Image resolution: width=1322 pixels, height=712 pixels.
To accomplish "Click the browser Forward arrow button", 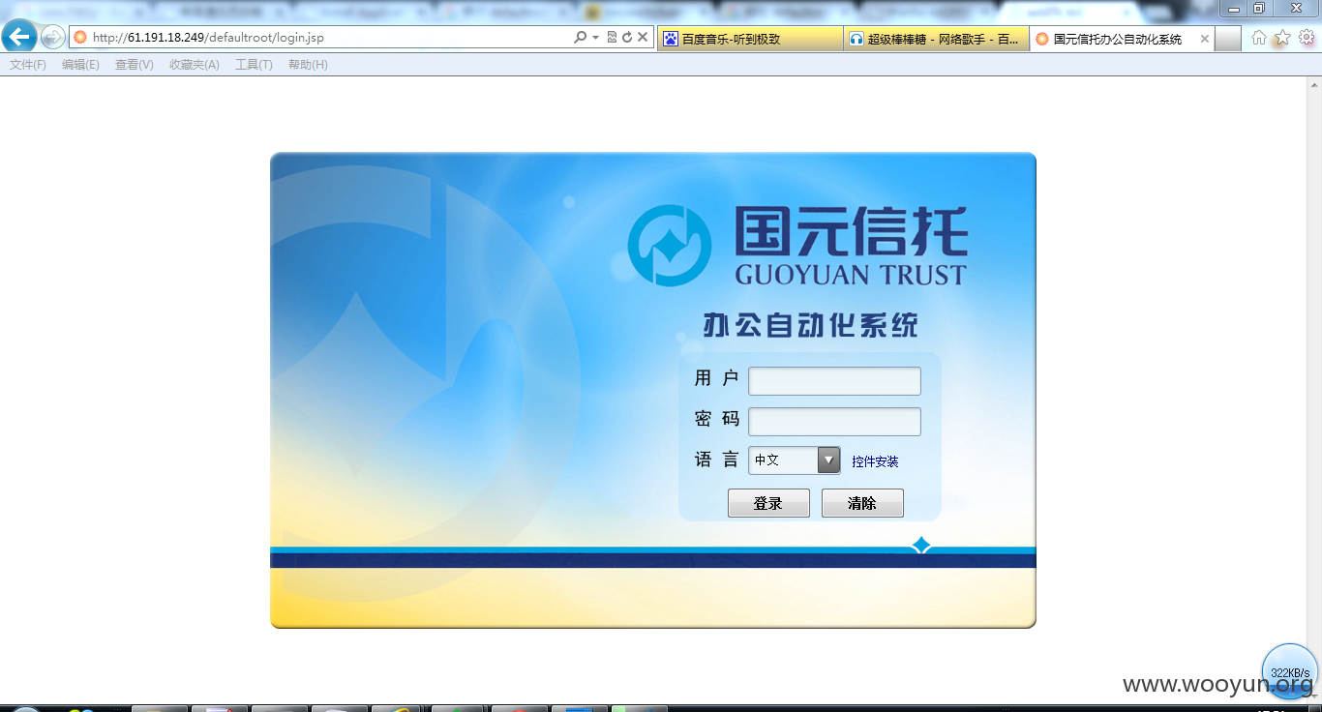I will (52, 38).
